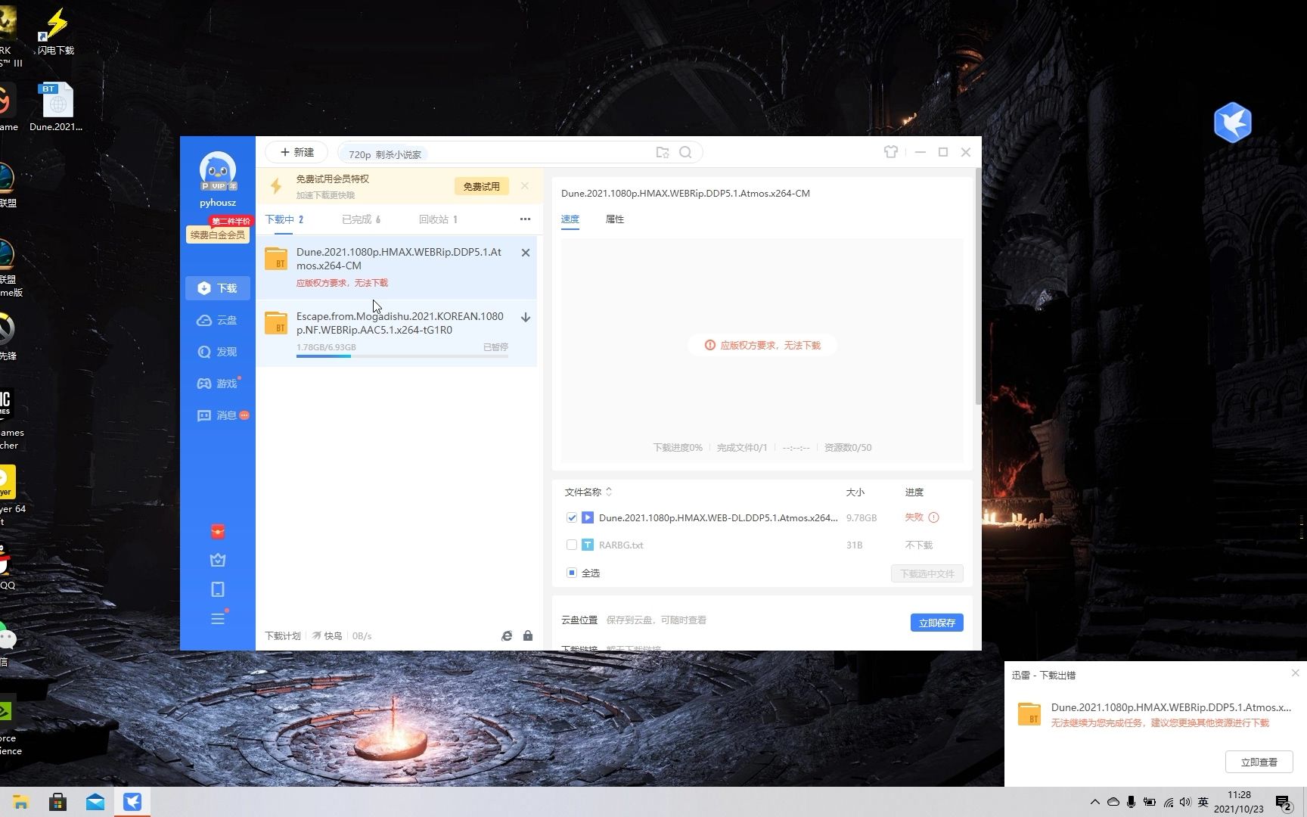
Task: Uncheck the Dune WEB-DL video file checkbox
Action: click(572, 518)
